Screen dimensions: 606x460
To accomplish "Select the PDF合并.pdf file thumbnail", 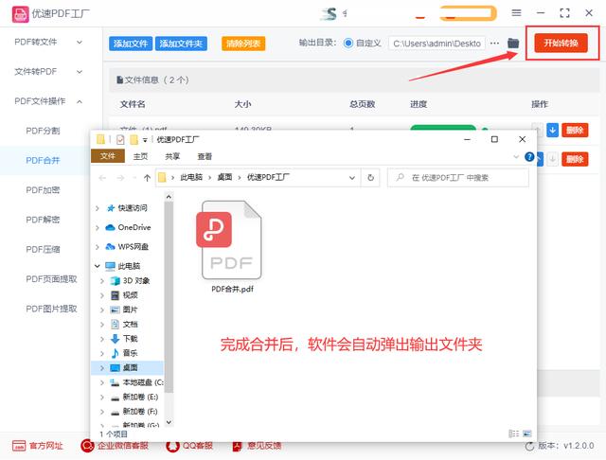I will click(231, 239).
